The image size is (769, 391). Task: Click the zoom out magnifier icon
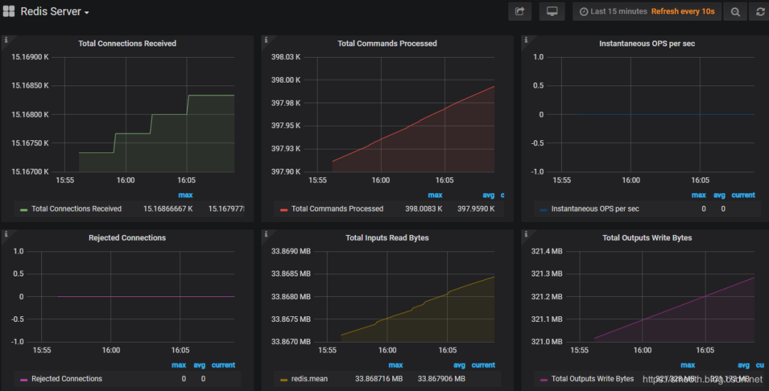tap(735, 12)
